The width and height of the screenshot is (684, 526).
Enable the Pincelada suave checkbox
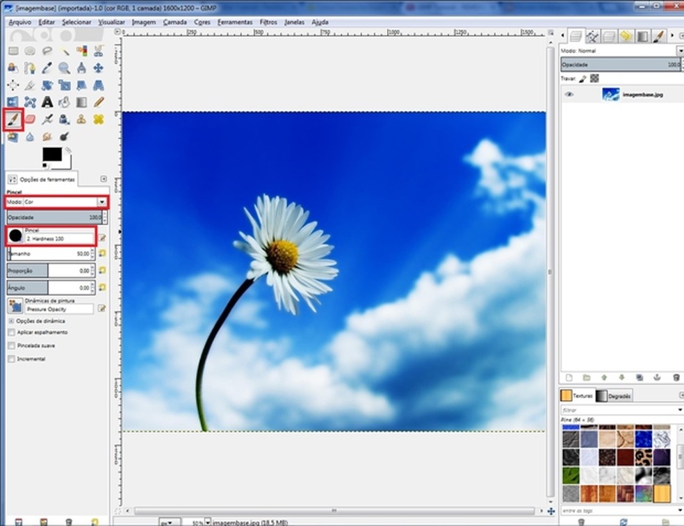[x=11, y=346]
